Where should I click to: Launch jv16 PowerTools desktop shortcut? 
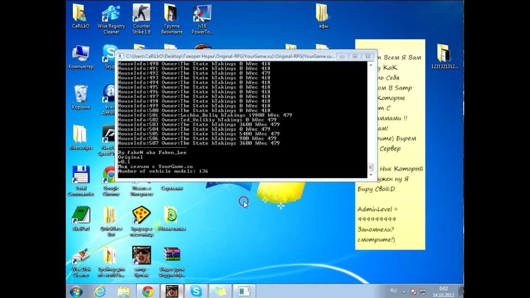(x=202, y=19)
